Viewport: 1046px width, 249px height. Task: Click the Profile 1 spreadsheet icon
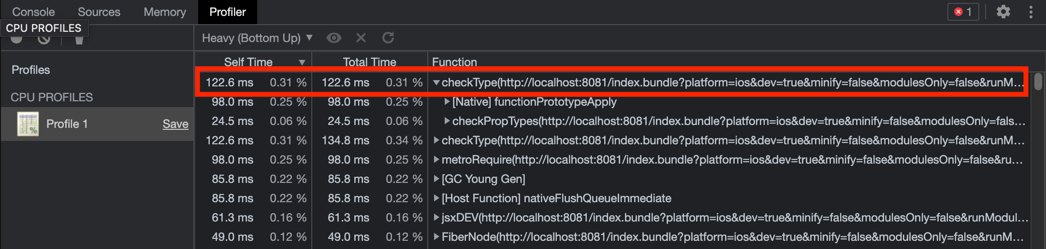click(x=28, y=124)
